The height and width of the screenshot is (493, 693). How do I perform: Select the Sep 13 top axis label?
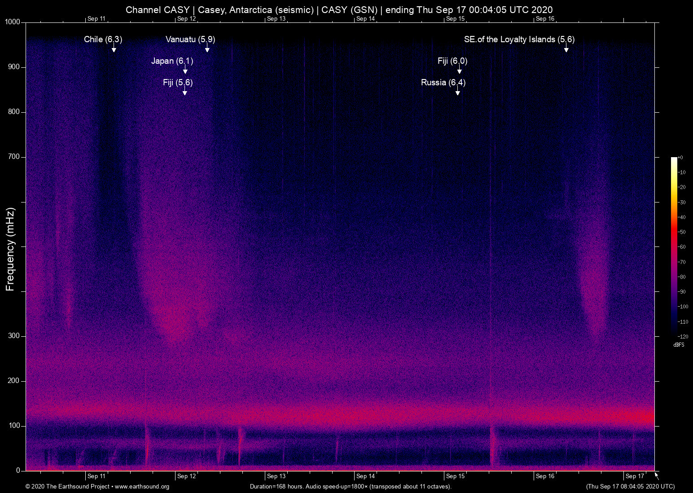point(276,19)
